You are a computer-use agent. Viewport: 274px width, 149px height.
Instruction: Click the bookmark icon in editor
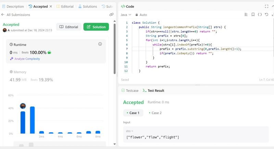253,14
